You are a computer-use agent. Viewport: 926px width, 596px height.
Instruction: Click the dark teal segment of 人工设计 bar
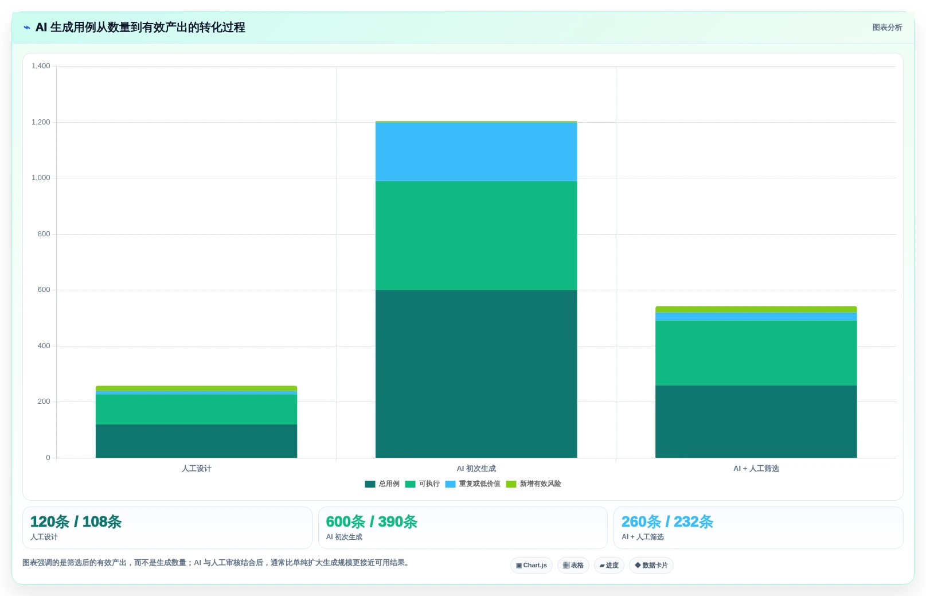tap(196, 441)
